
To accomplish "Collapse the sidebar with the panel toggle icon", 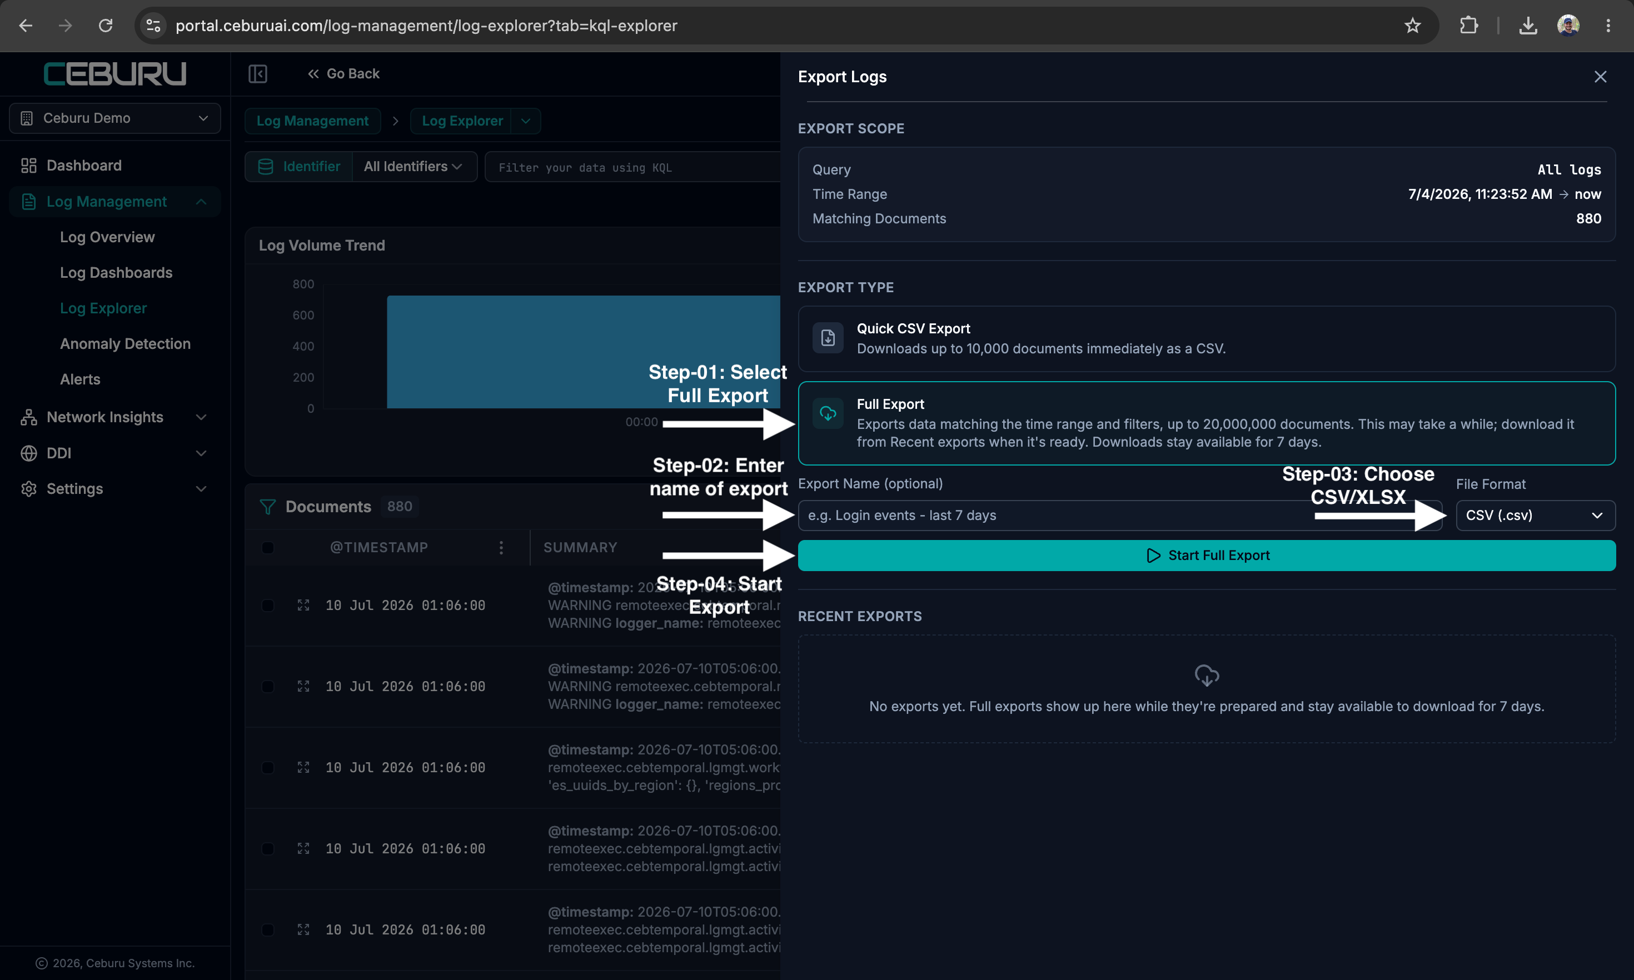I will pos(257,74).
